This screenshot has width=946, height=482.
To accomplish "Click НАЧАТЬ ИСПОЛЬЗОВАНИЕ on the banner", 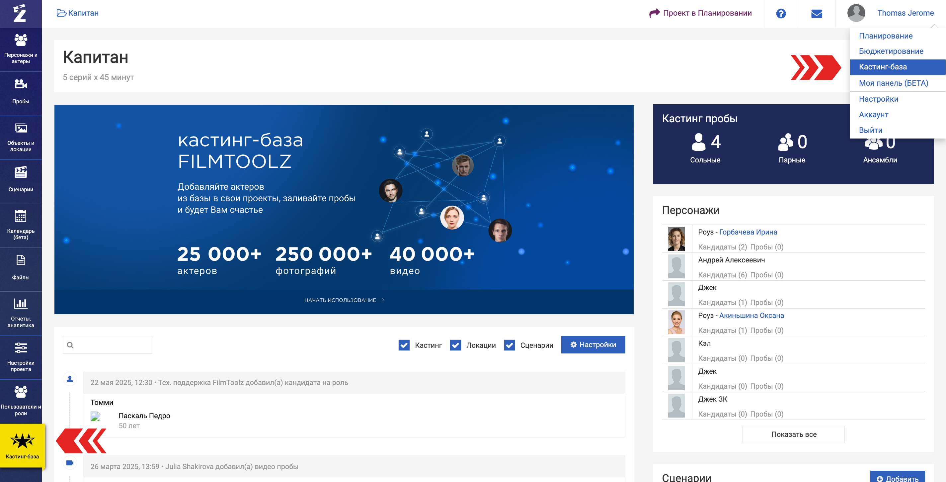I will coord(344,300).
